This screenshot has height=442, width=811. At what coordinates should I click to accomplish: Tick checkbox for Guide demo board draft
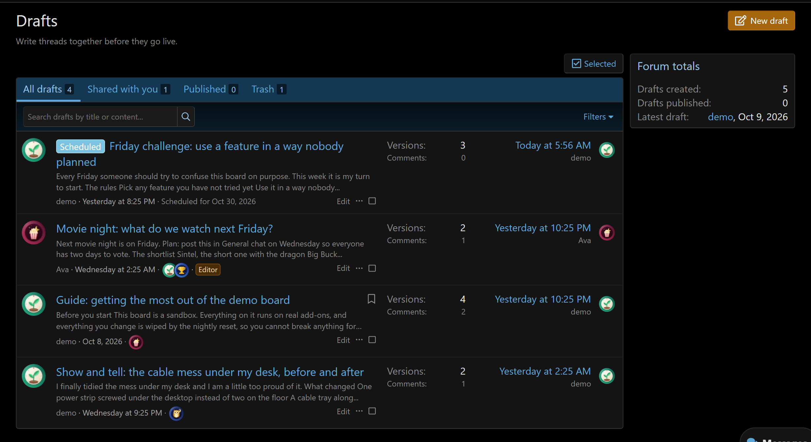pos(372,340)
